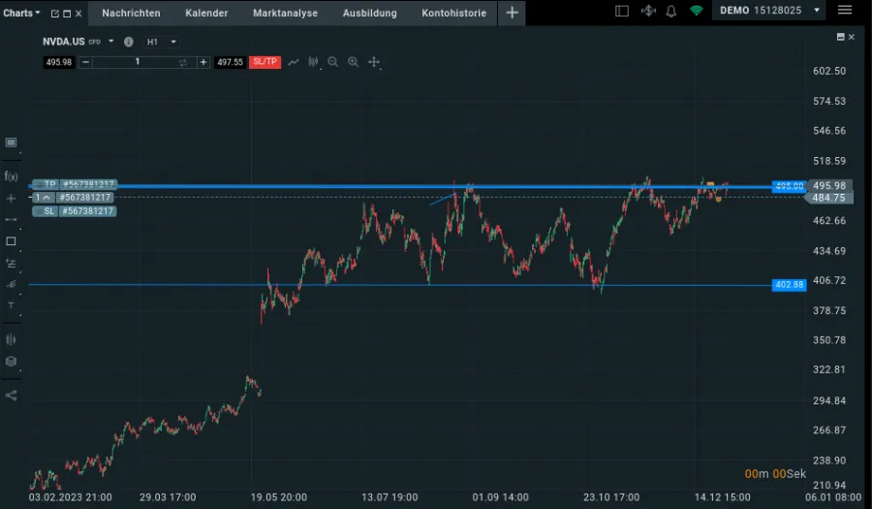Toggle the crosshair cursor tool

pyautogui.click(x=374, y=62)
